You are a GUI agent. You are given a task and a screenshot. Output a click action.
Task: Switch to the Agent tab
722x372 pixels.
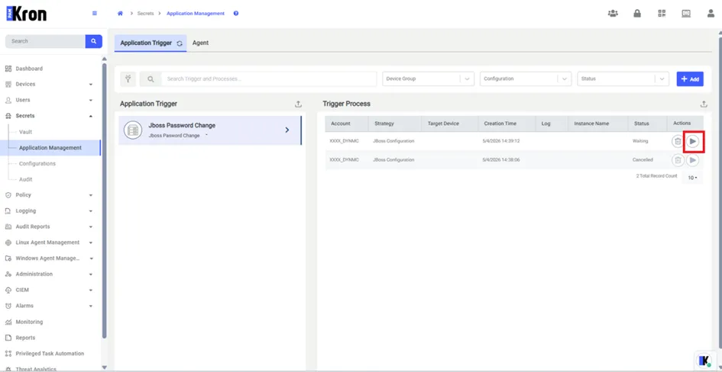200,43
